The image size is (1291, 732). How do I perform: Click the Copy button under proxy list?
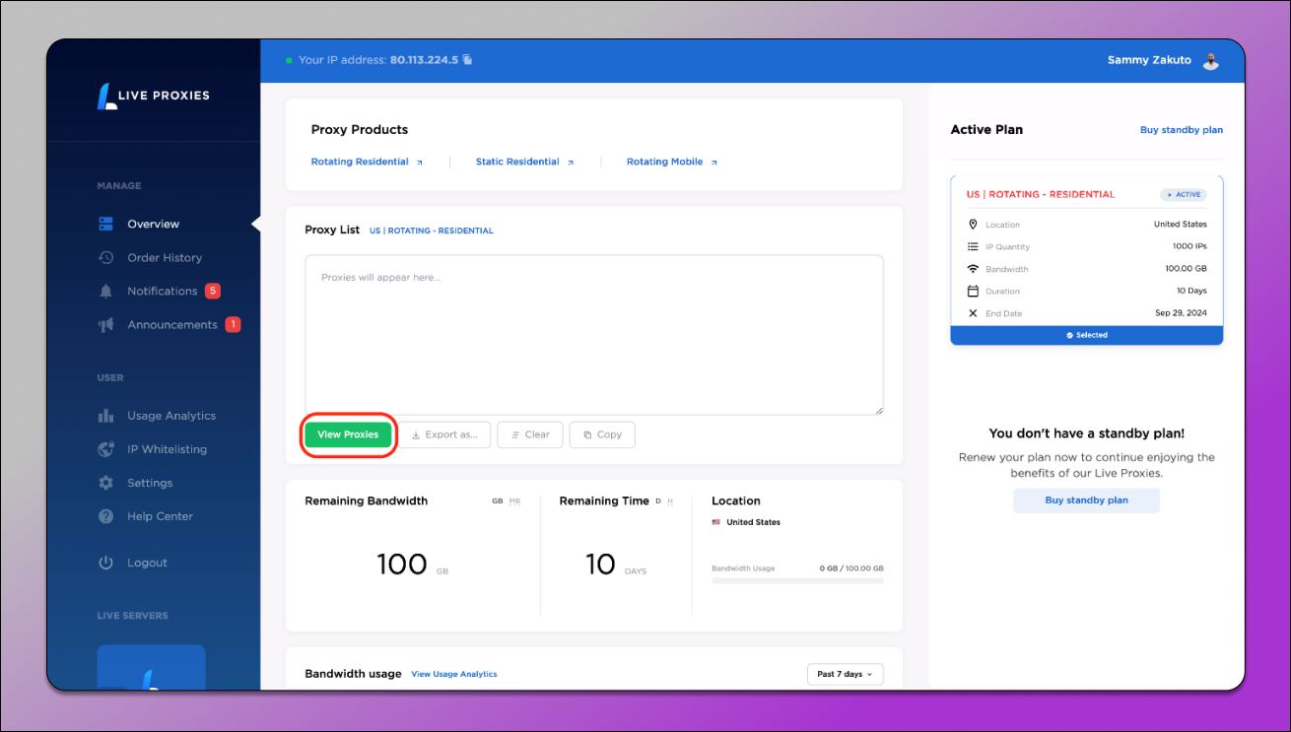coord(602,434)
